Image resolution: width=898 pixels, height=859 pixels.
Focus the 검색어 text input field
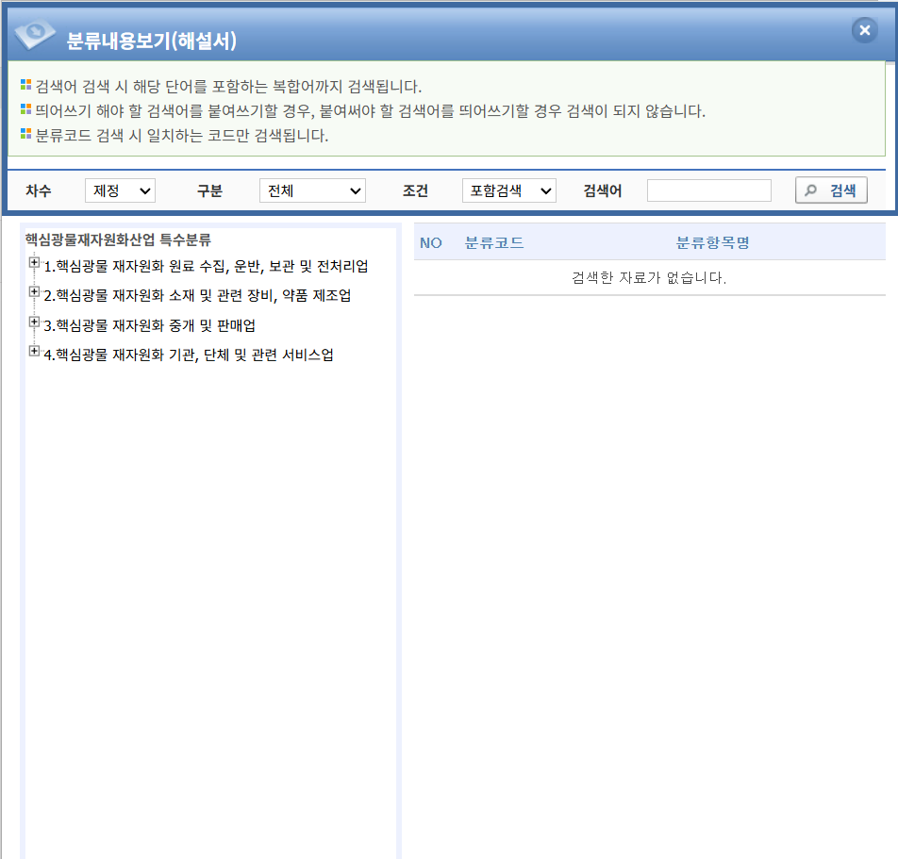(708, 190)
